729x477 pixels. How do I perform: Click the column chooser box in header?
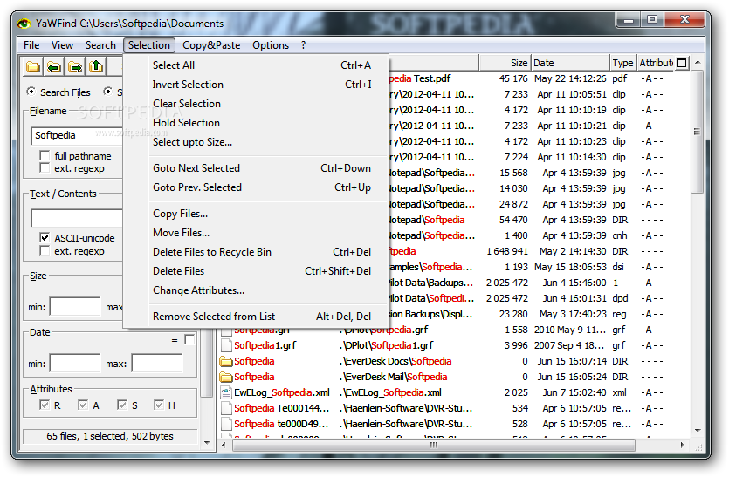pos(682,63)
